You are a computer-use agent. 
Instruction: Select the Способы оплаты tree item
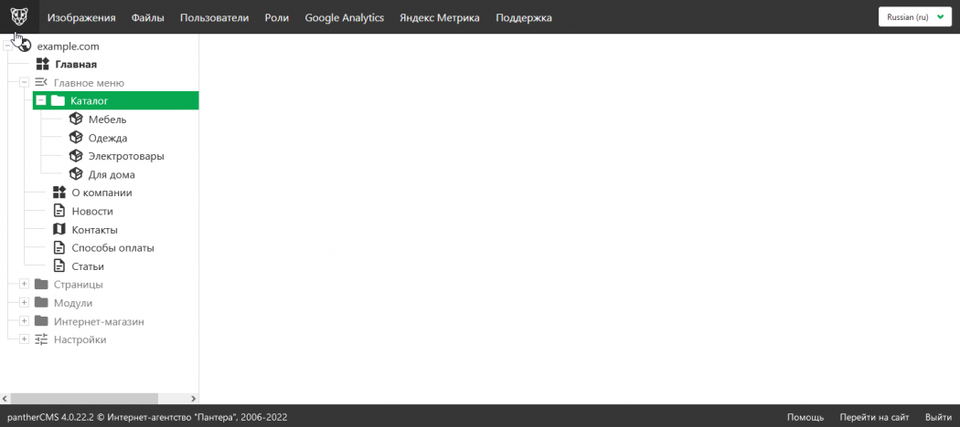point(112,247)
